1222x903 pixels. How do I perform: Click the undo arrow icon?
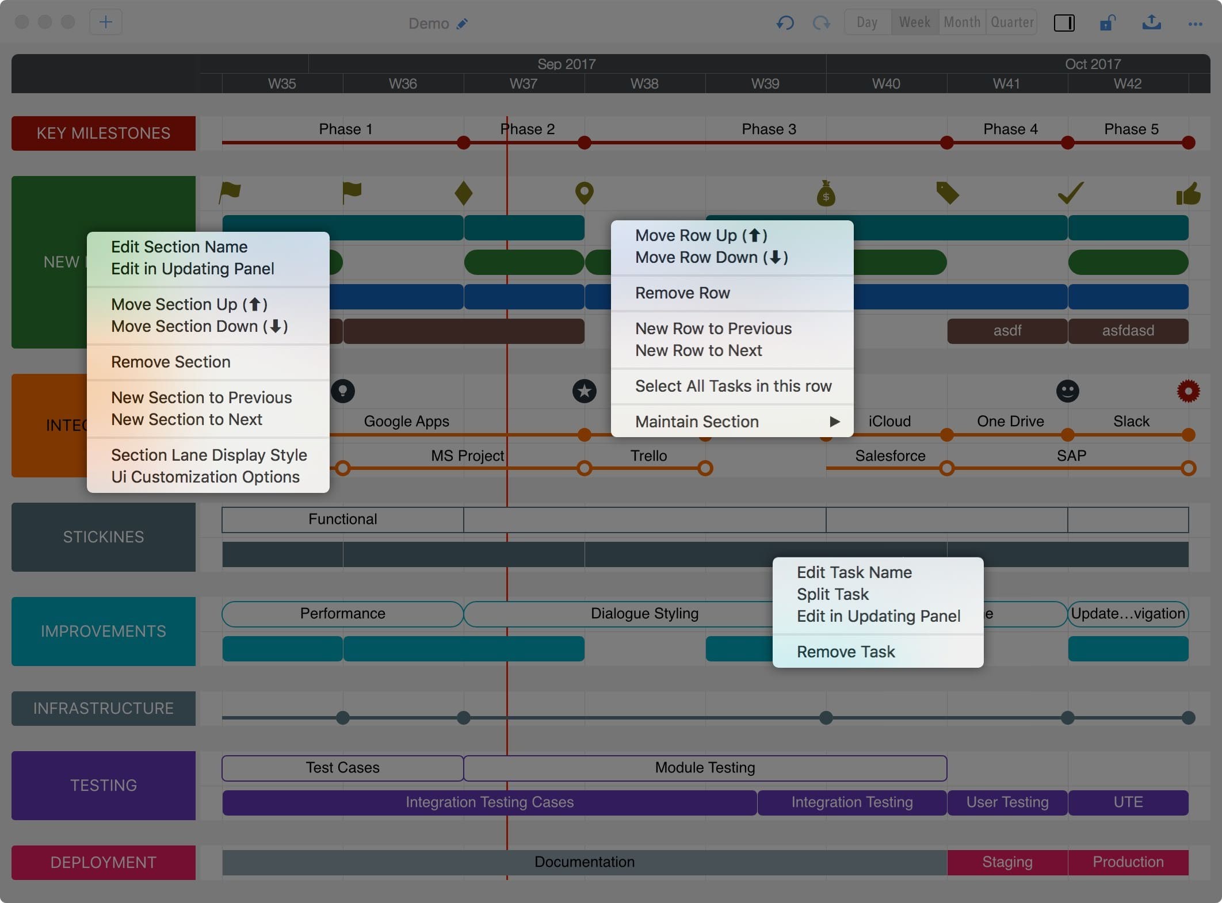[x=785, y=23]
